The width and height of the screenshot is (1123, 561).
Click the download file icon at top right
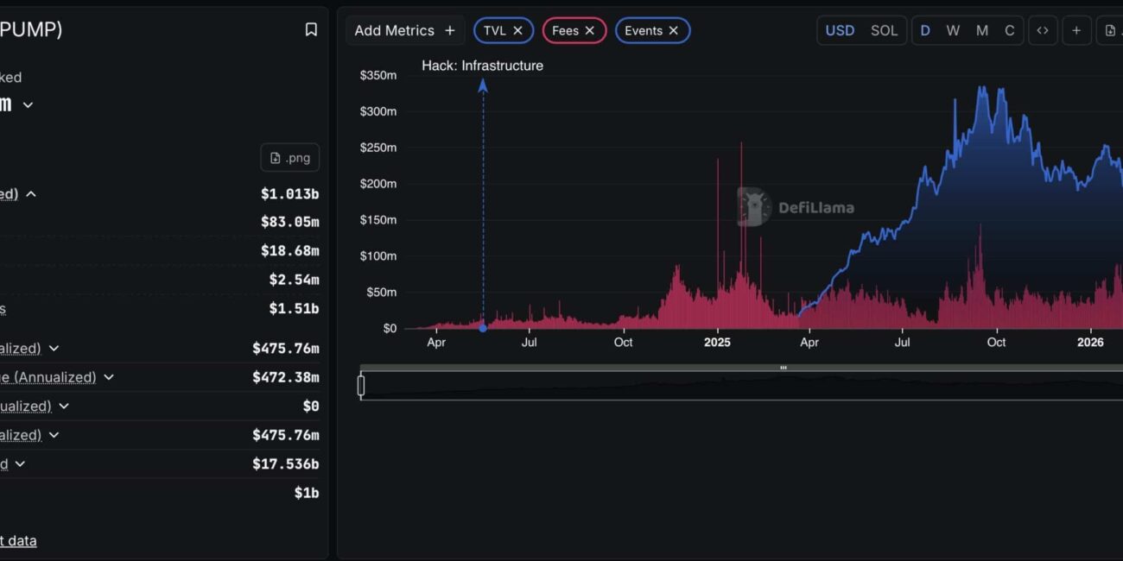click(1110, 30)
